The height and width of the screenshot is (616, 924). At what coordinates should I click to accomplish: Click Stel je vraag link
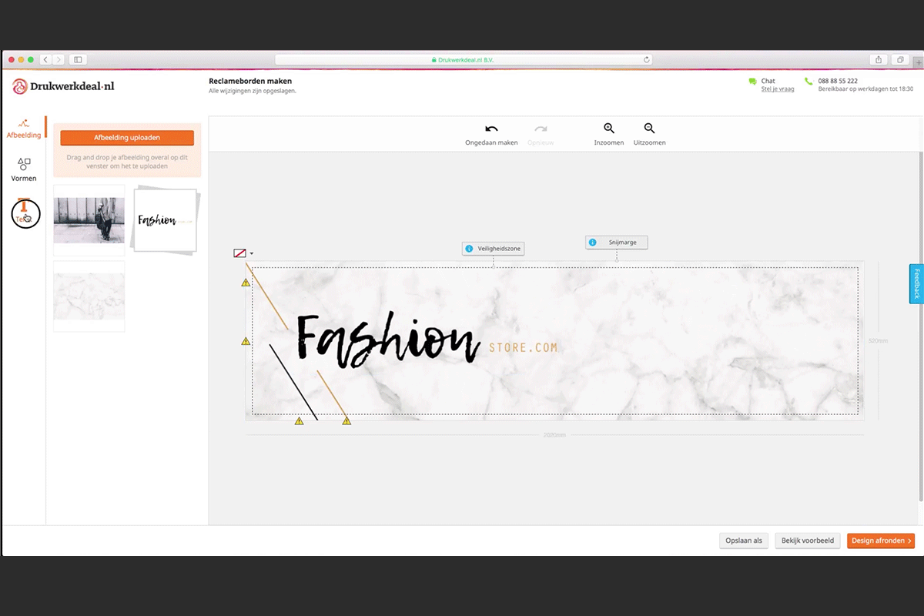click(778, 89)
